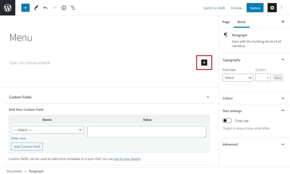The width and height of the screenshot is (290, 174).
Task: Open the block inserter from the toolbar
Action: [x=25, y=8]
